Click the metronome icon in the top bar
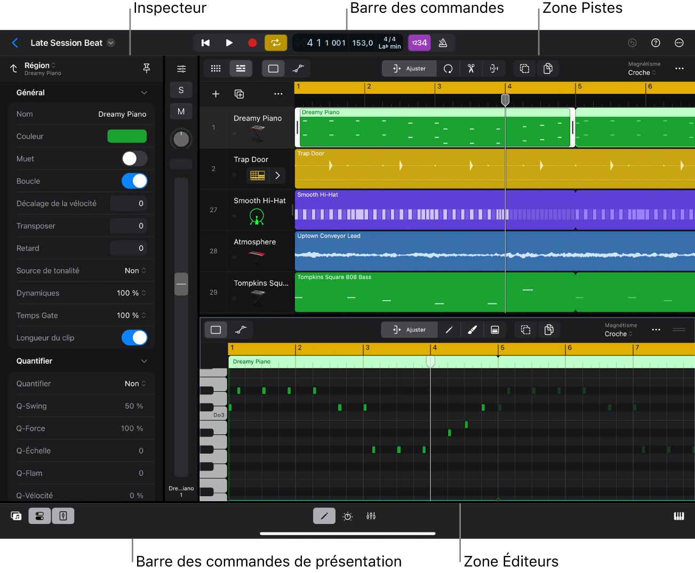This screenshot has width=695, height=573. click(x=443, y=43)
